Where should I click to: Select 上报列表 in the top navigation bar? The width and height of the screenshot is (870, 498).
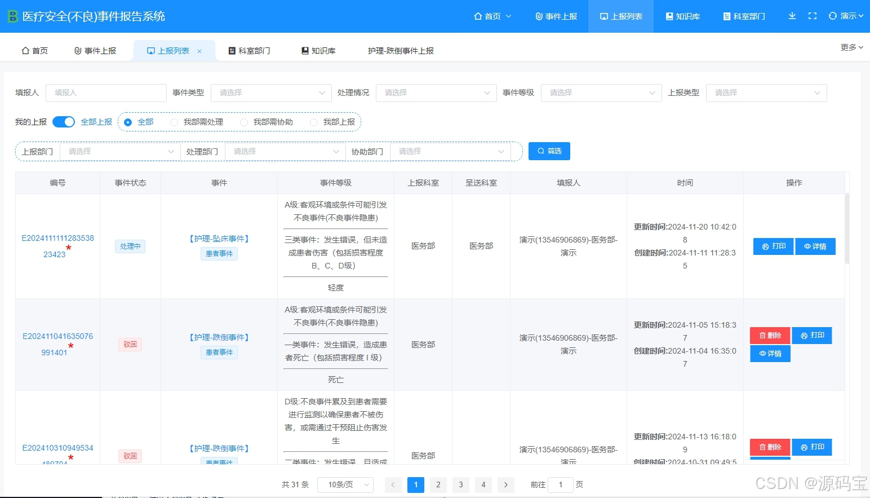click(x=621, y=16)
